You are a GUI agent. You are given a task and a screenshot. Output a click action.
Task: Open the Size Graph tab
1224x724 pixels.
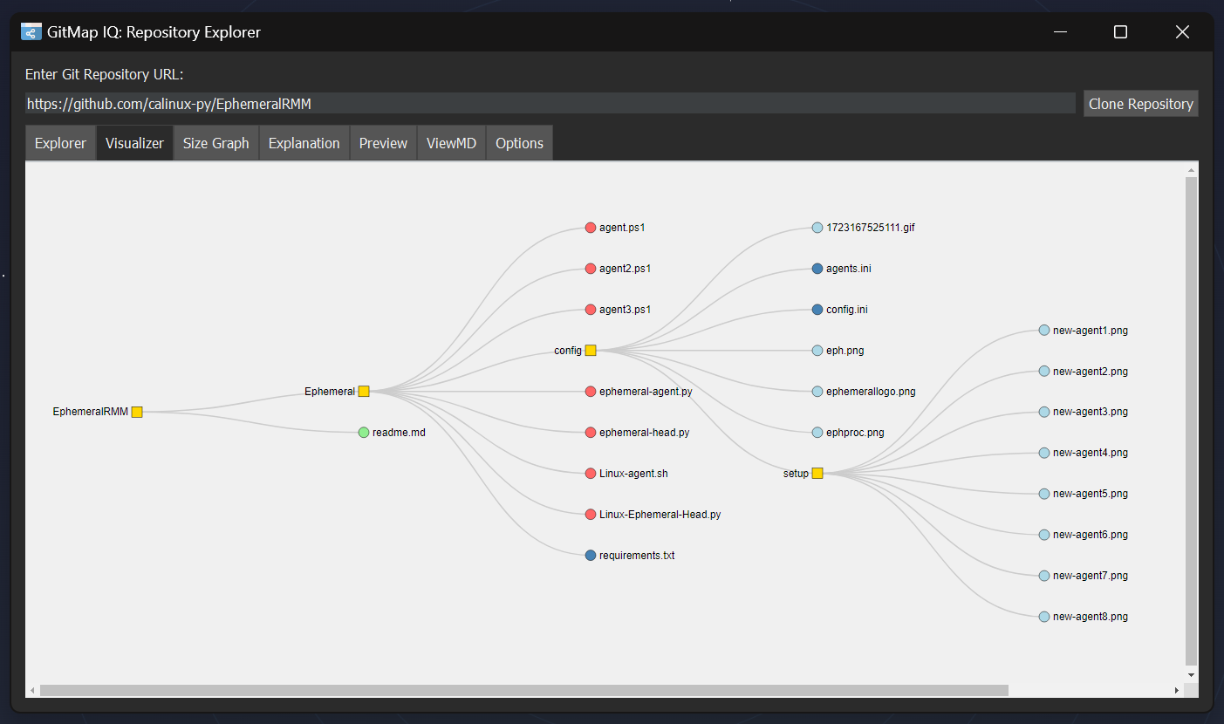tap(216, 143)
